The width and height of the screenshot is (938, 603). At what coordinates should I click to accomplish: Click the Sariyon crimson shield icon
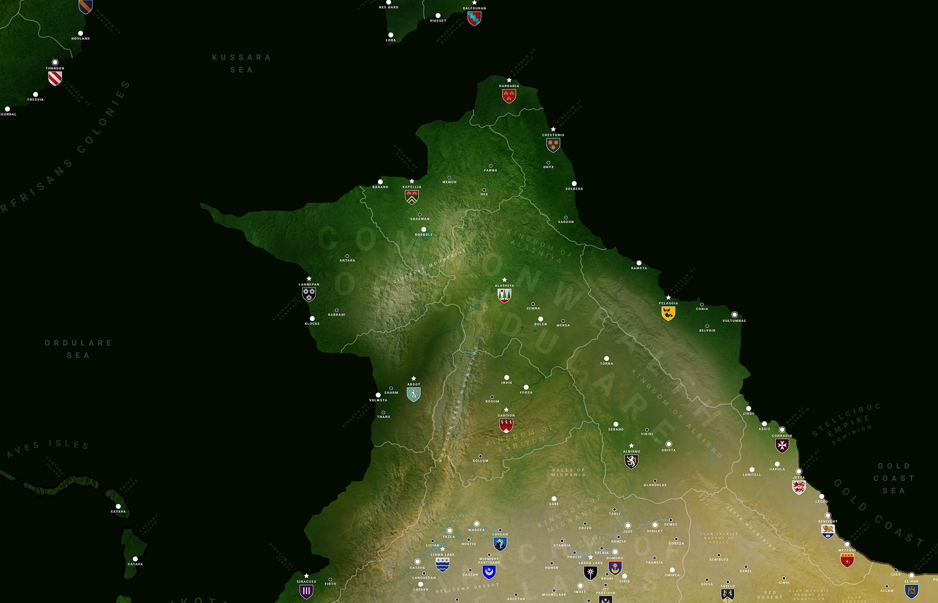[x=506, y=425]
